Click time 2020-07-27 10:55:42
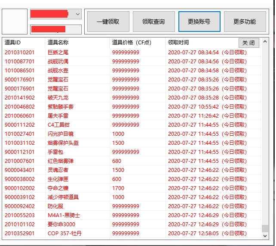This screenshot has width=276, height=246. pyautogui.click(x=193, y=107)
